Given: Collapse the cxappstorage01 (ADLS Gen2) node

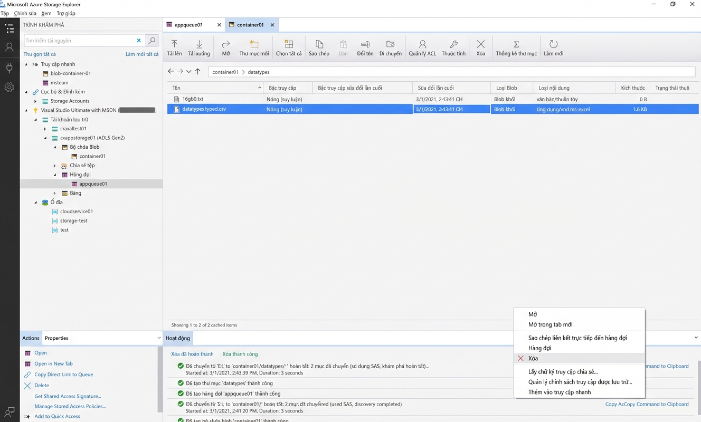Looking at the screenshot, I should tap(45, 138).
